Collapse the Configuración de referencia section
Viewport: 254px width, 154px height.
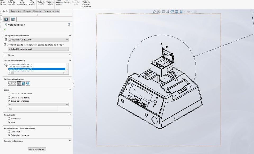[70, 36]
